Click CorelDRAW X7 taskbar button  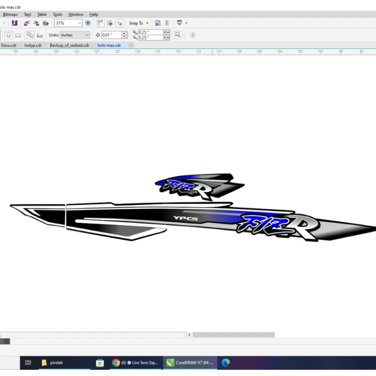coord(190,362)
